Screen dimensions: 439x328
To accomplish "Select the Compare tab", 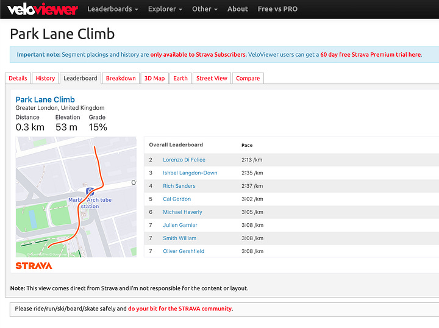I will [248, 79].
